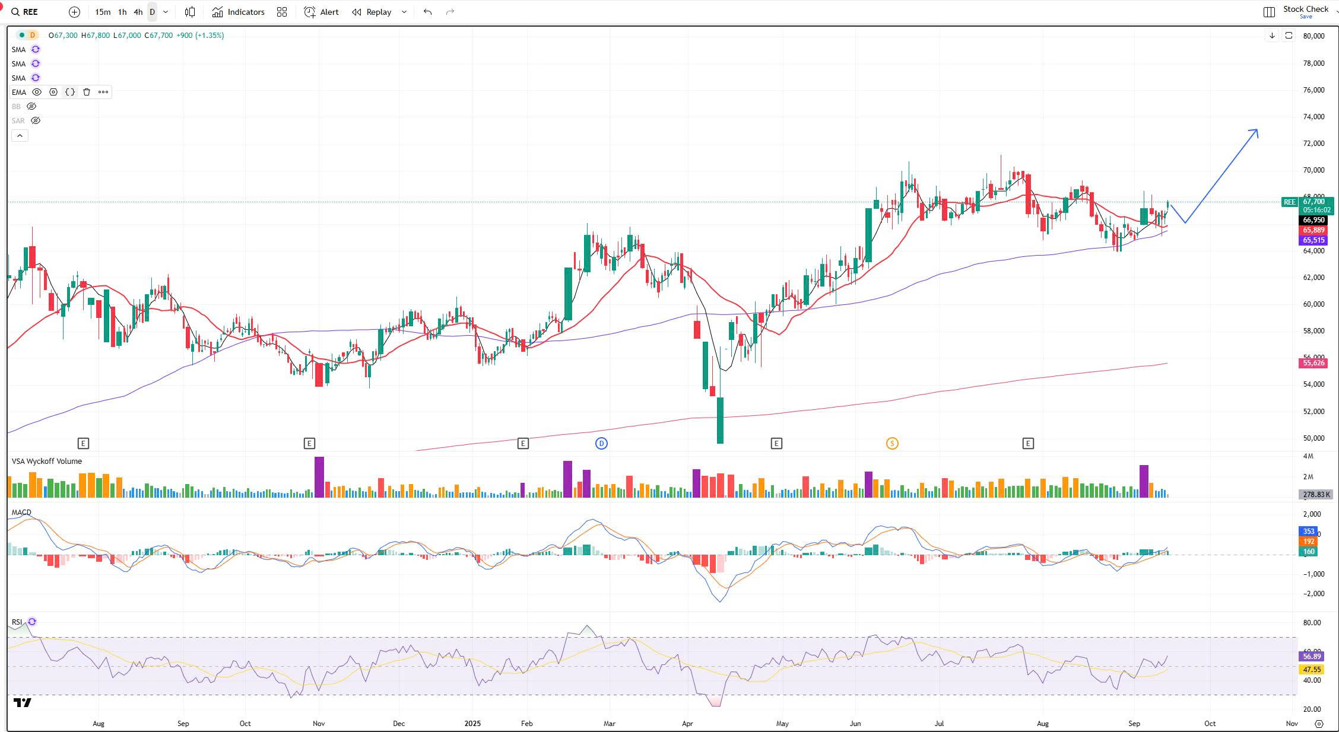Collapse the indicator legend list
Viewport: 1339px width, 732px height.
pos(20,136)
